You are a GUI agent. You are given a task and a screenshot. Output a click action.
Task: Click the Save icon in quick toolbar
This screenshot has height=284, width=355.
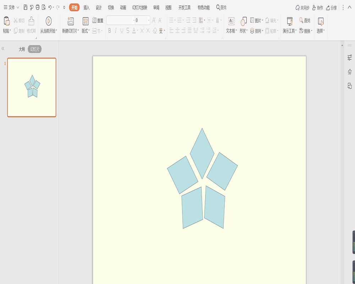click(x=26, y=7)
